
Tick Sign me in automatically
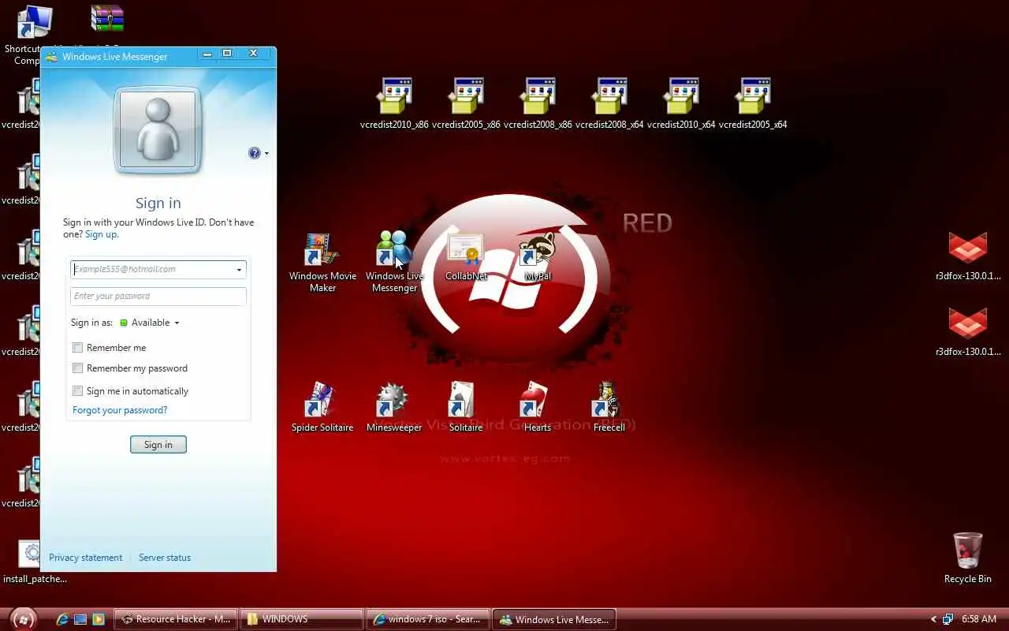pyautogui.click(x=77, y=390)
